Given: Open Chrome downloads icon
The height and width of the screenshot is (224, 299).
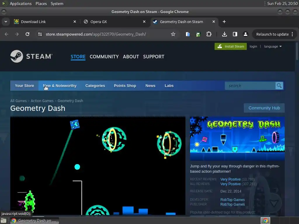Looking at the screenshot, I should tap(225, 34).
